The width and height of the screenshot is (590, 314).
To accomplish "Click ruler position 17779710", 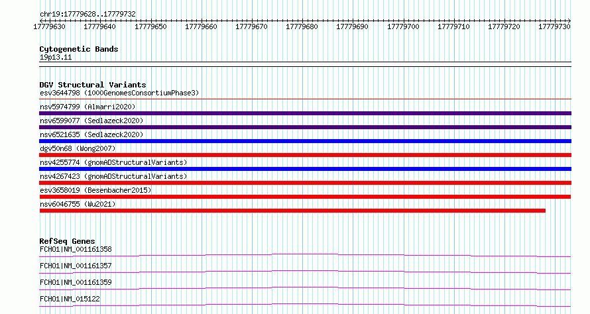I will pyautogui.click(x=453, y=26).
